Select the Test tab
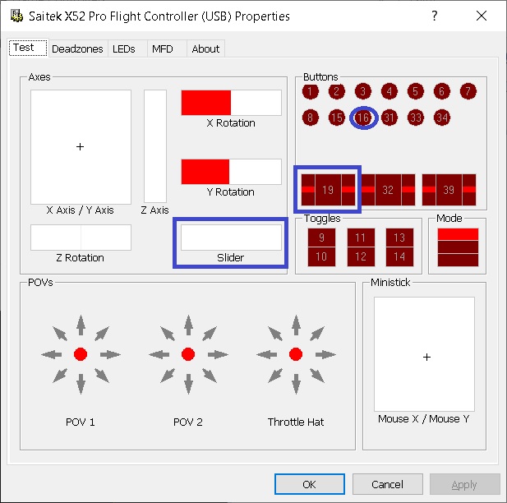The width and height of the screenshot is (507, 503). tap(28, 48)
